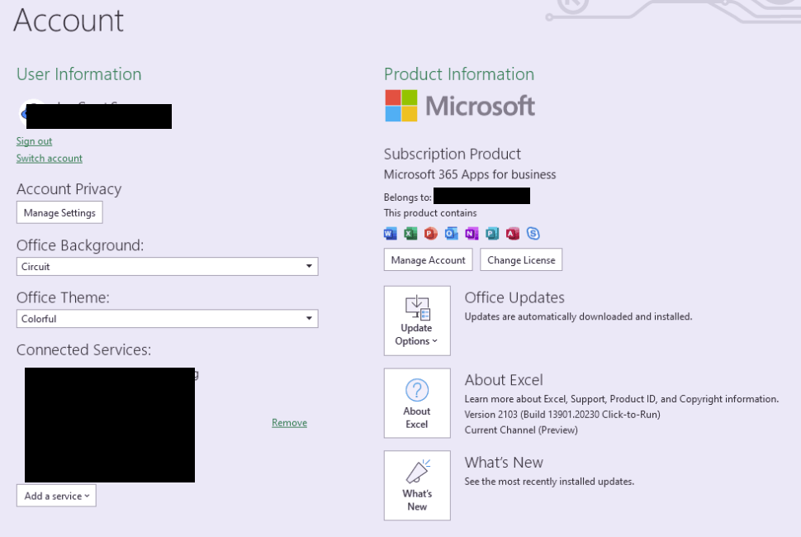Sign out of the account
801x537 pixels.
(x=34, y=141)
